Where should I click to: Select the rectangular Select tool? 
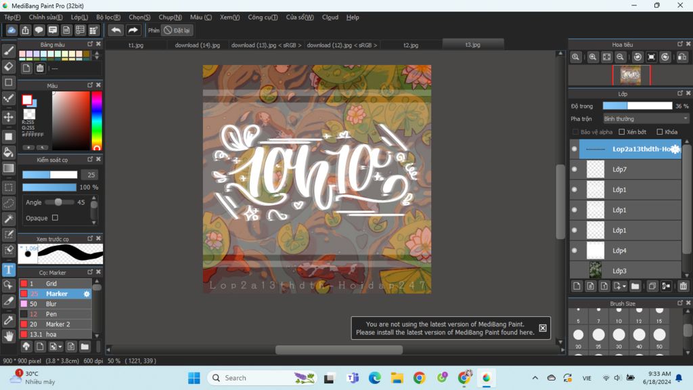pos(8,188)
